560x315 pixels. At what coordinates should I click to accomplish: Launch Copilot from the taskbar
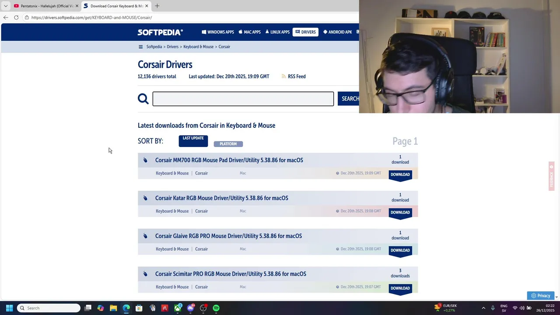tap(101, 308)
